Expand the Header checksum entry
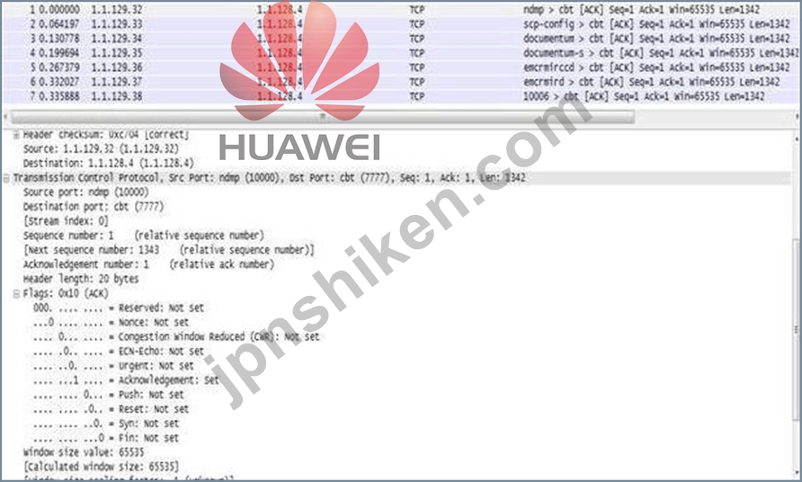Viewport: 802px width, 482px height. click(x=16, y=135)
